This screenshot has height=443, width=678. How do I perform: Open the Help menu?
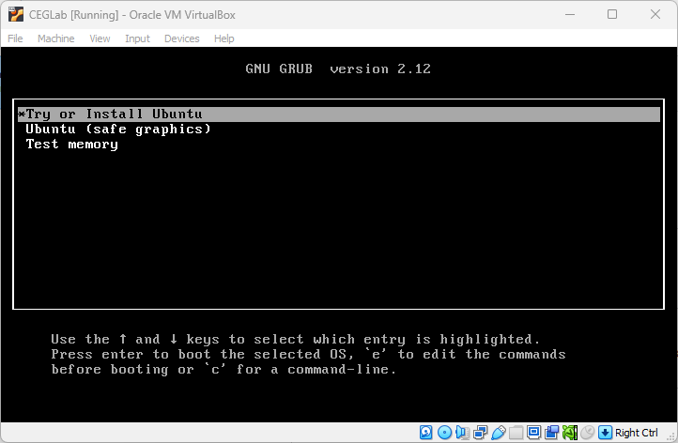tap(224, 38)
